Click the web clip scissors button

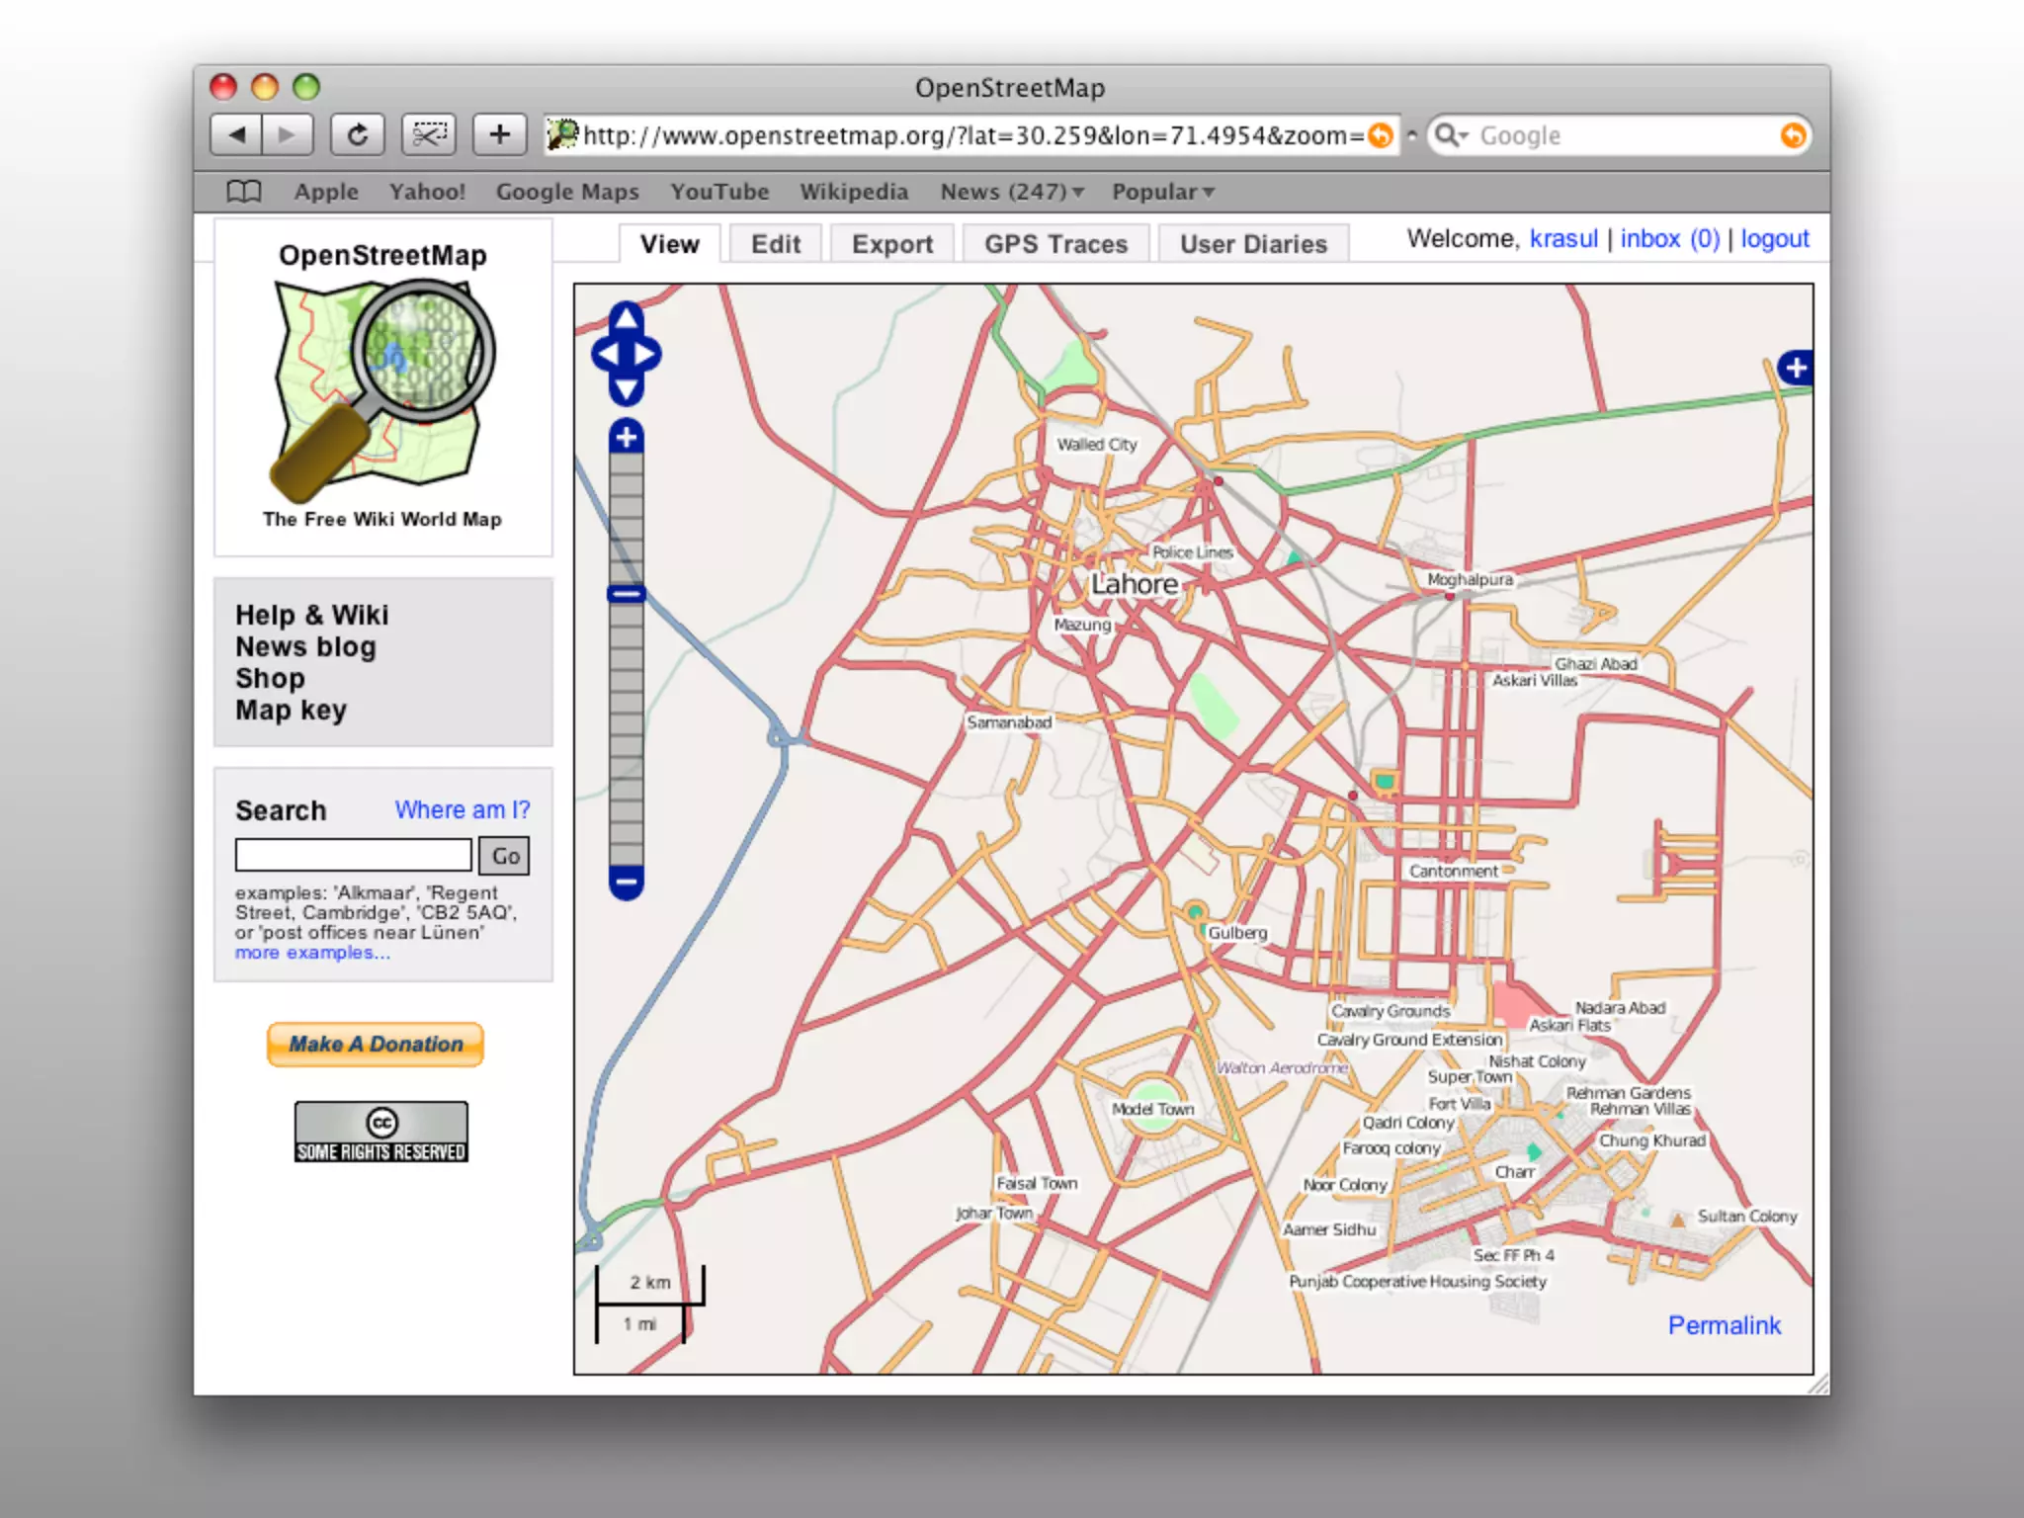click(x=429, y=134)
